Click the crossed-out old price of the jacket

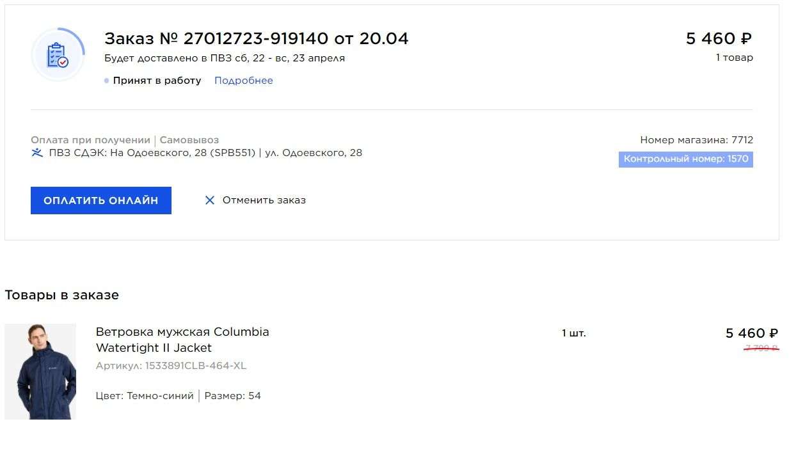tap(761, 349)
